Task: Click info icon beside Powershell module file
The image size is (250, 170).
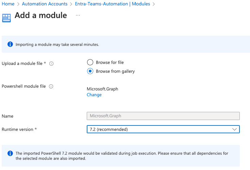Action: (x=51, y=86)
